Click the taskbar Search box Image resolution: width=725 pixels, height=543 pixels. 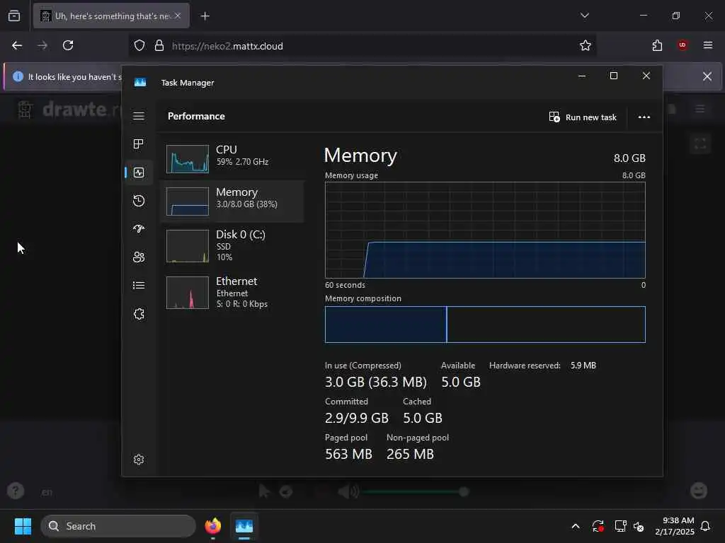click(118, 526)
